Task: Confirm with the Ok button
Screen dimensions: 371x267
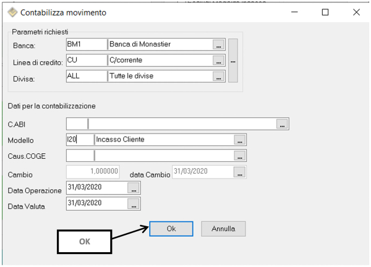Action: [x=171, y=229]
